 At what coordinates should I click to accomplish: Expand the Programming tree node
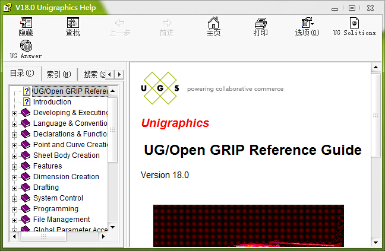pos(14,209)
